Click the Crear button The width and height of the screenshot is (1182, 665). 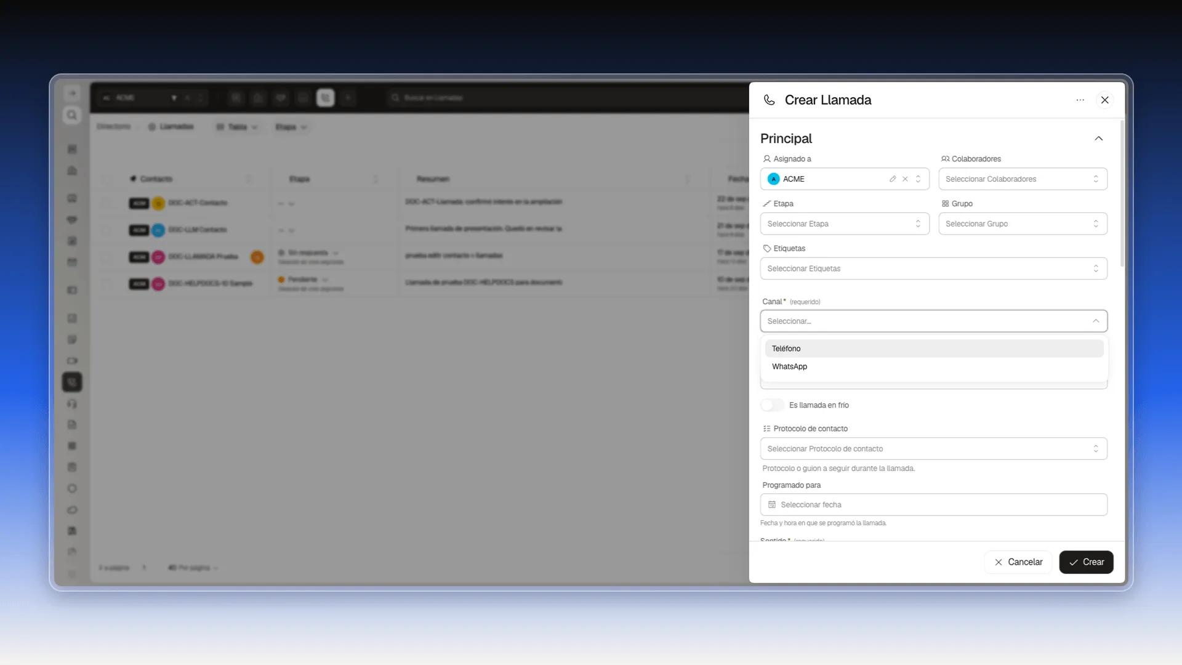1086,562
